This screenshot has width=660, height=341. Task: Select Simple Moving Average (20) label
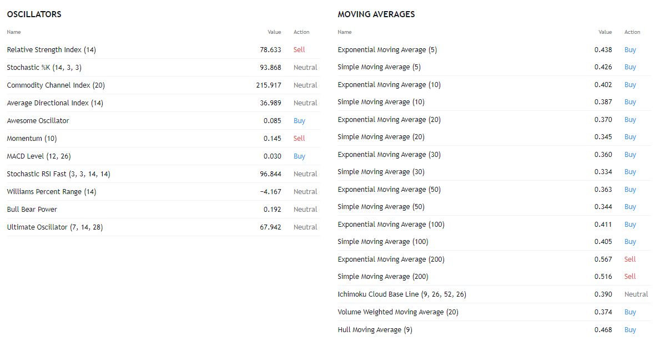click(x=381, y=136)
